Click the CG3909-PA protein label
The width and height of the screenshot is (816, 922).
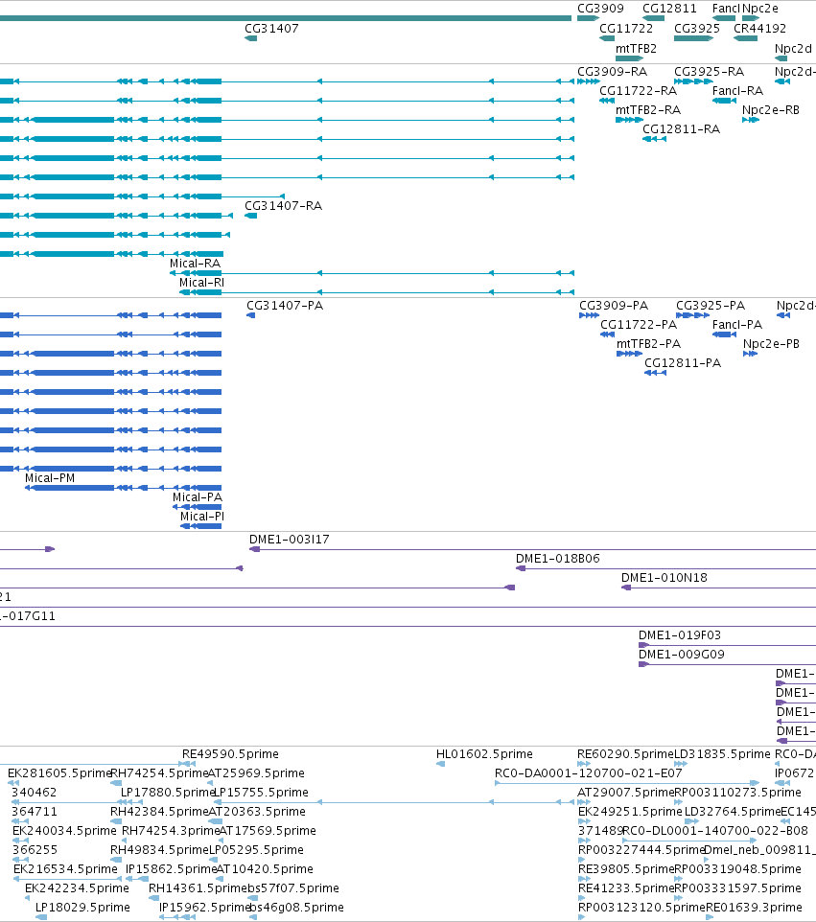[x=614, y=305]
